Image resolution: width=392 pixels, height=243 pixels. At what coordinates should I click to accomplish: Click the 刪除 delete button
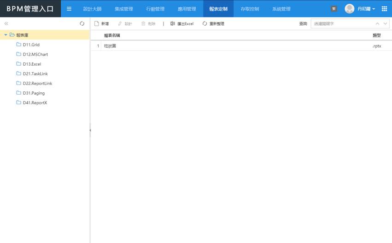click(148, 24)
